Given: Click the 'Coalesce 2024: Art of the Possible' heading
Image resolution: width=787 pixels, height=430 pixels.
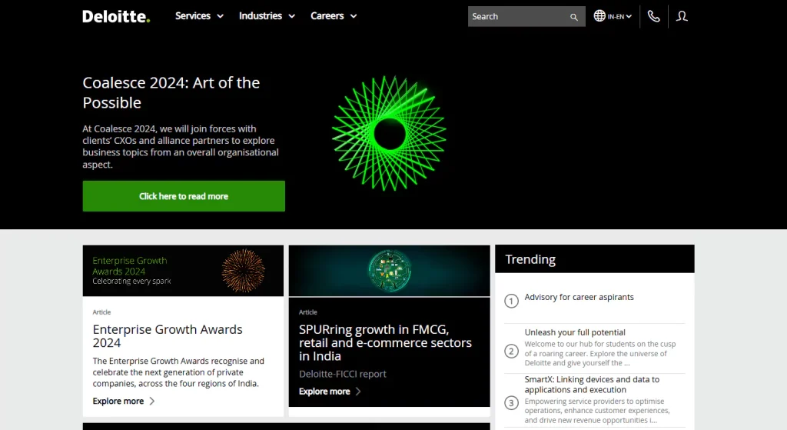Looking at the screenshot, I should coord(171,92).
